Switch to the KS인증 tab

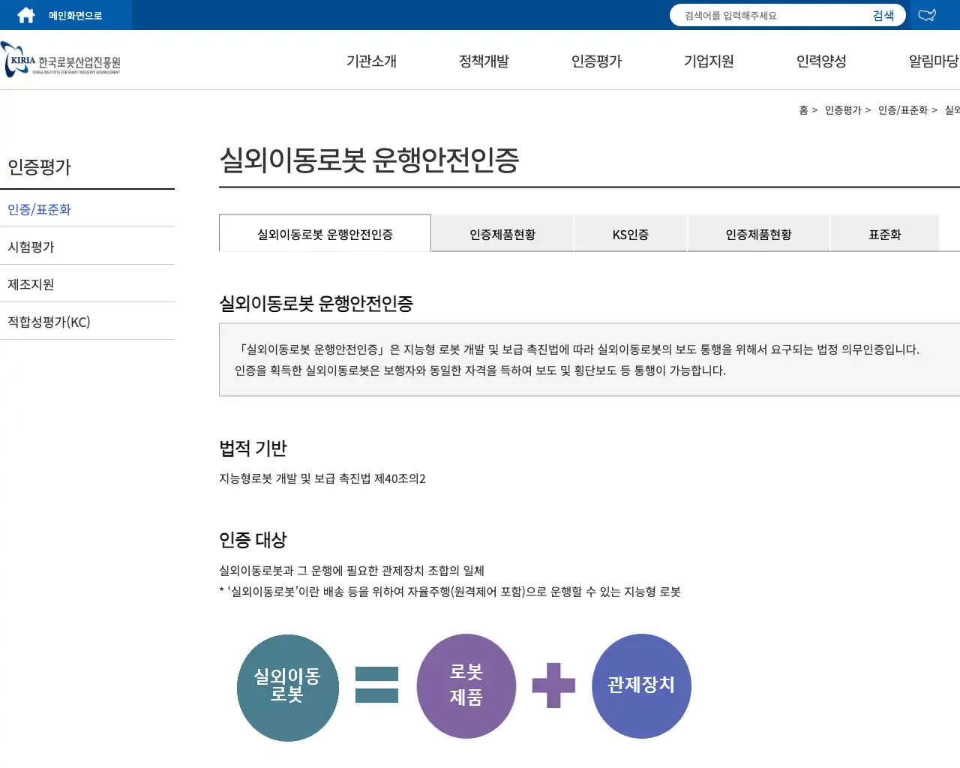(630, 233)
